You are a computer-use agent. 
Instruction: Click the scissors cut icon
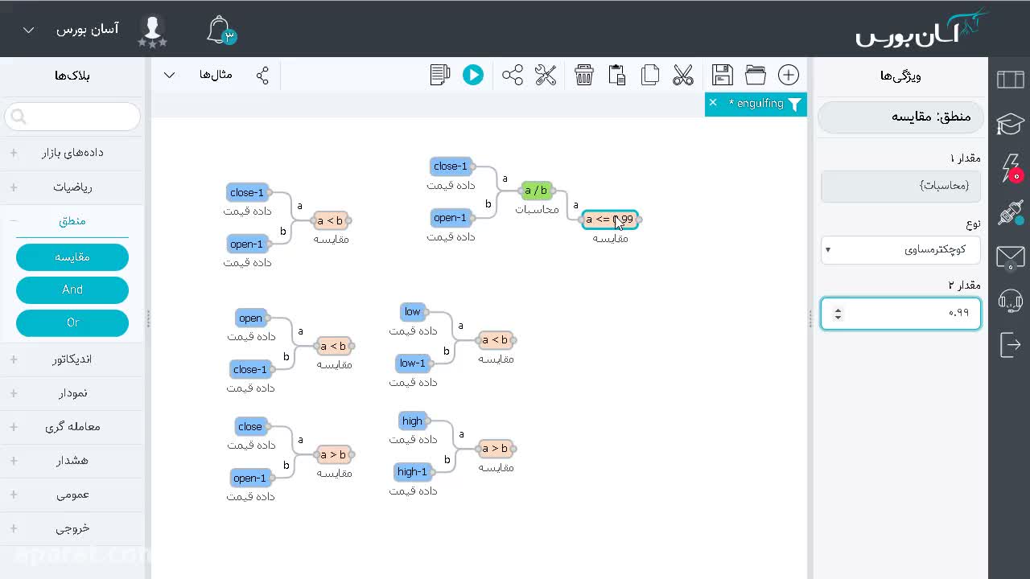click(683, 75)
